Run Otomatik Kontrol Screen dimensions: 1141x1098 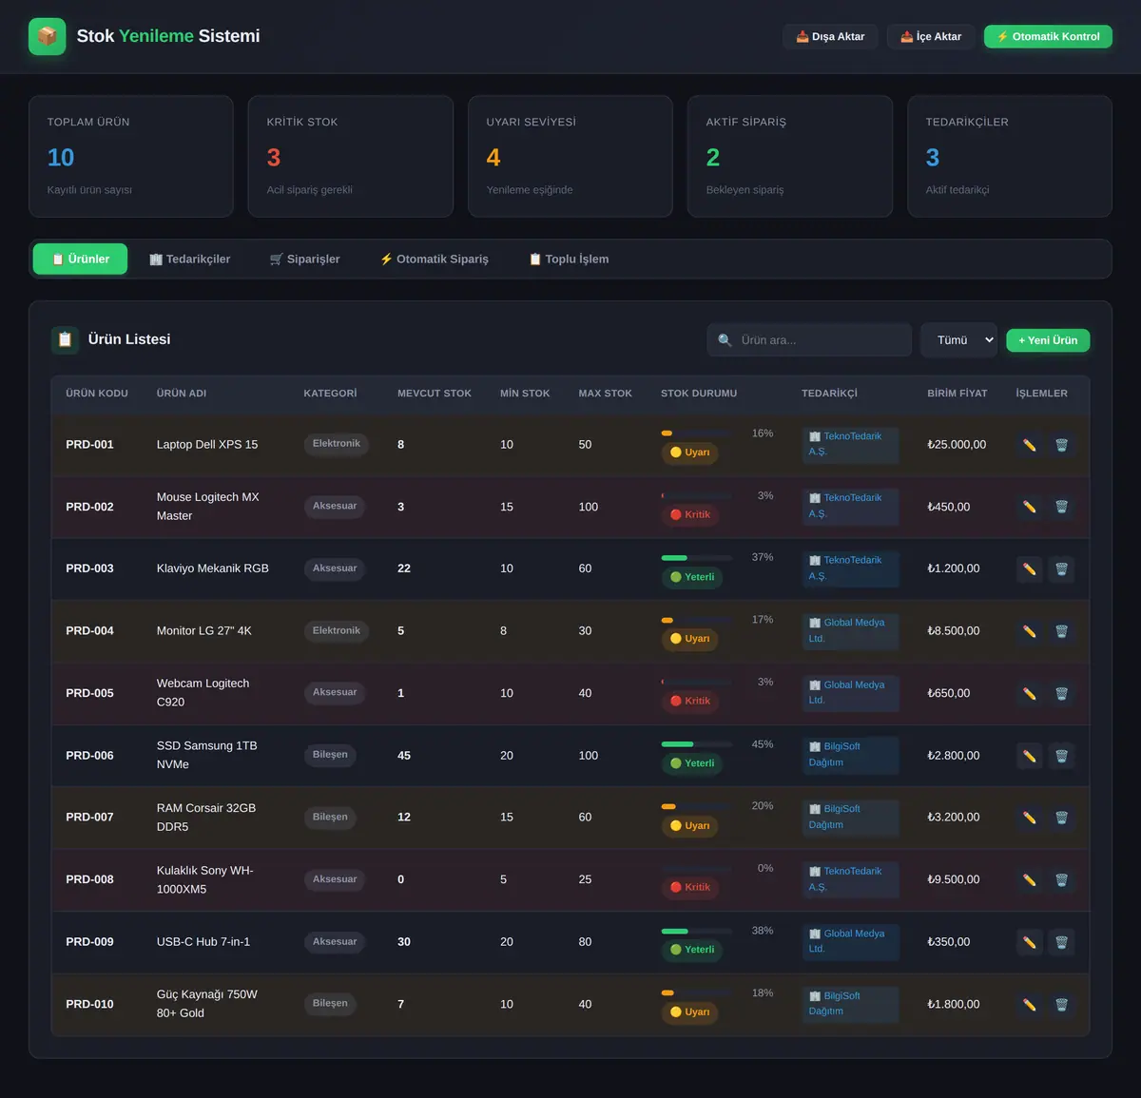(x=1048, y=36)
